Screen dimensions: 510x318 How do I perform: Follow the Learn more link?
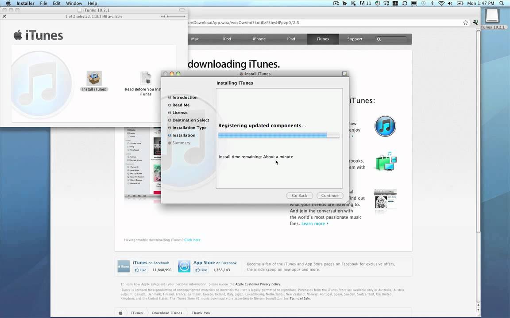coord(314,223)
